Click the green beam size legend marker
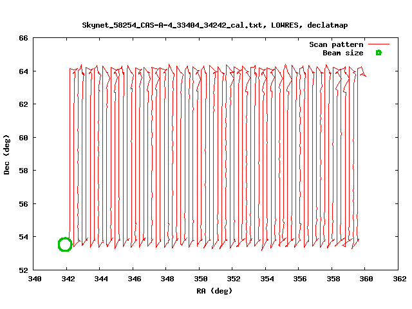This screenshot has width=412, height=309. point(379,53)
